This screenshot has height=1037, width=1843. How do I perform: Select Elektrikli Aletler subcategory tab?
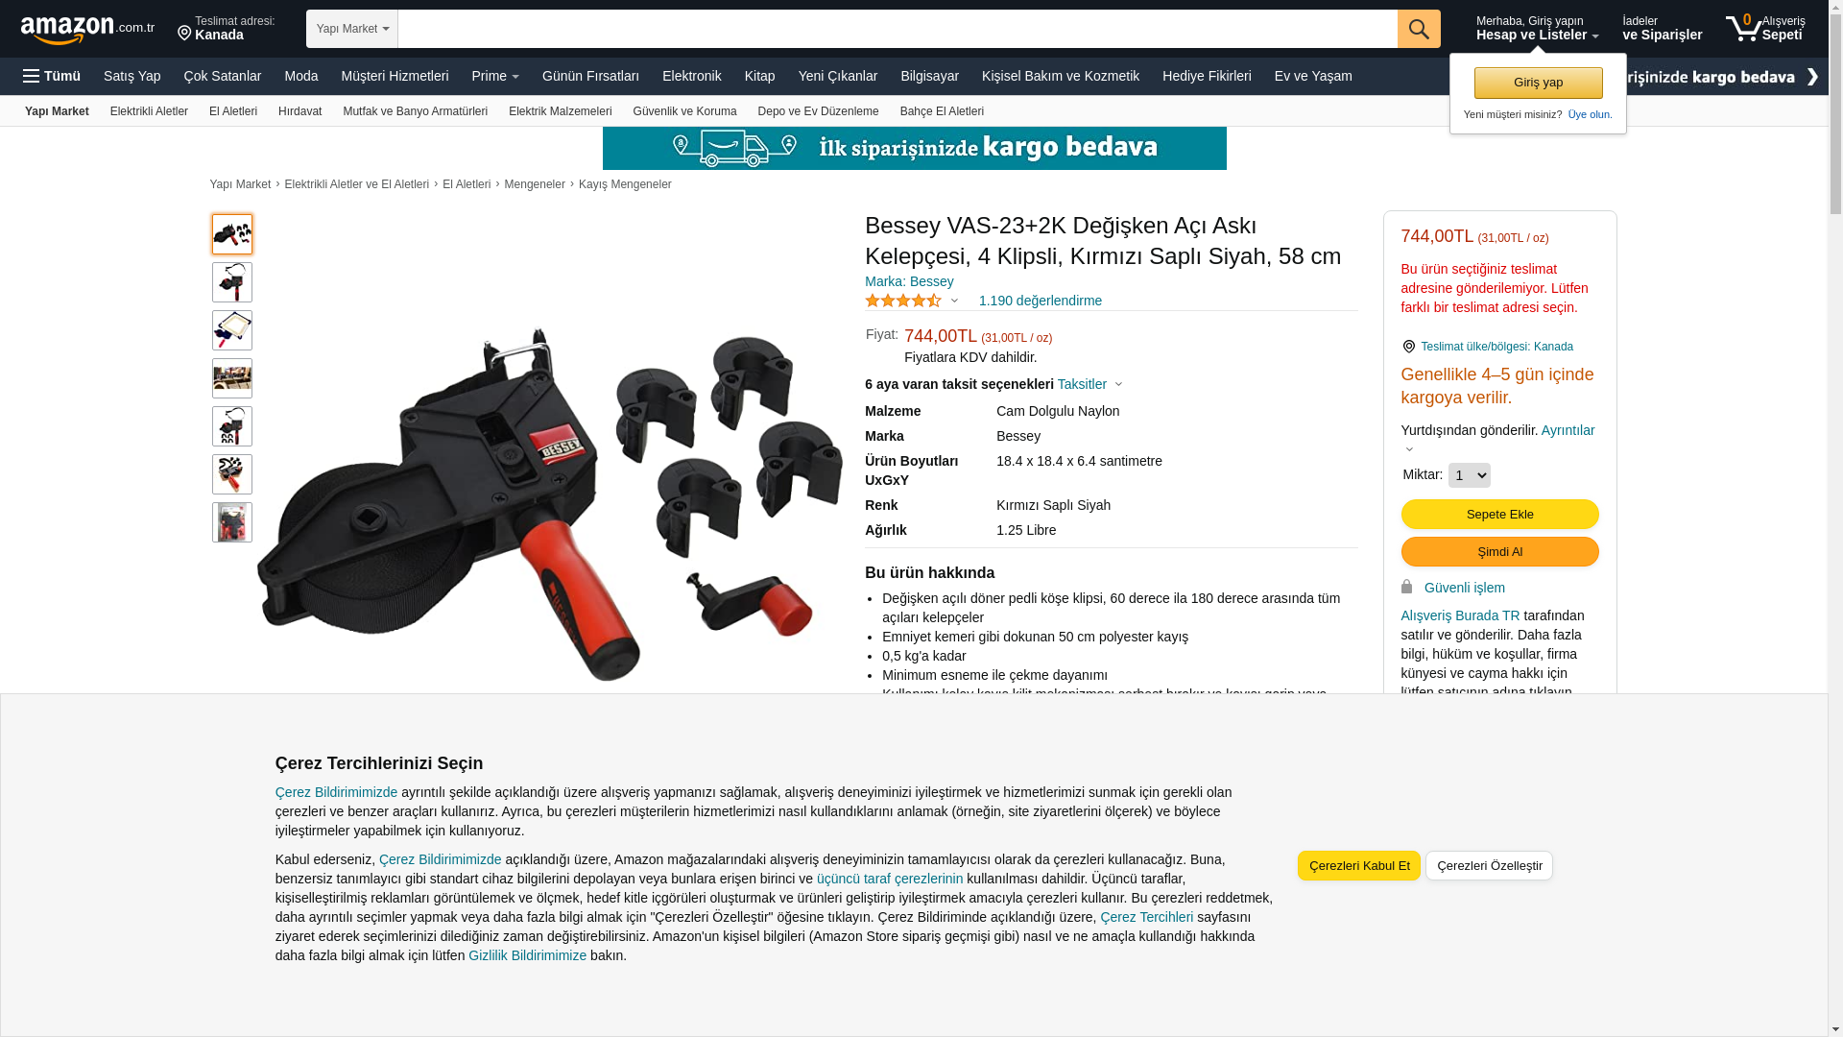click(x=149, y=111)
